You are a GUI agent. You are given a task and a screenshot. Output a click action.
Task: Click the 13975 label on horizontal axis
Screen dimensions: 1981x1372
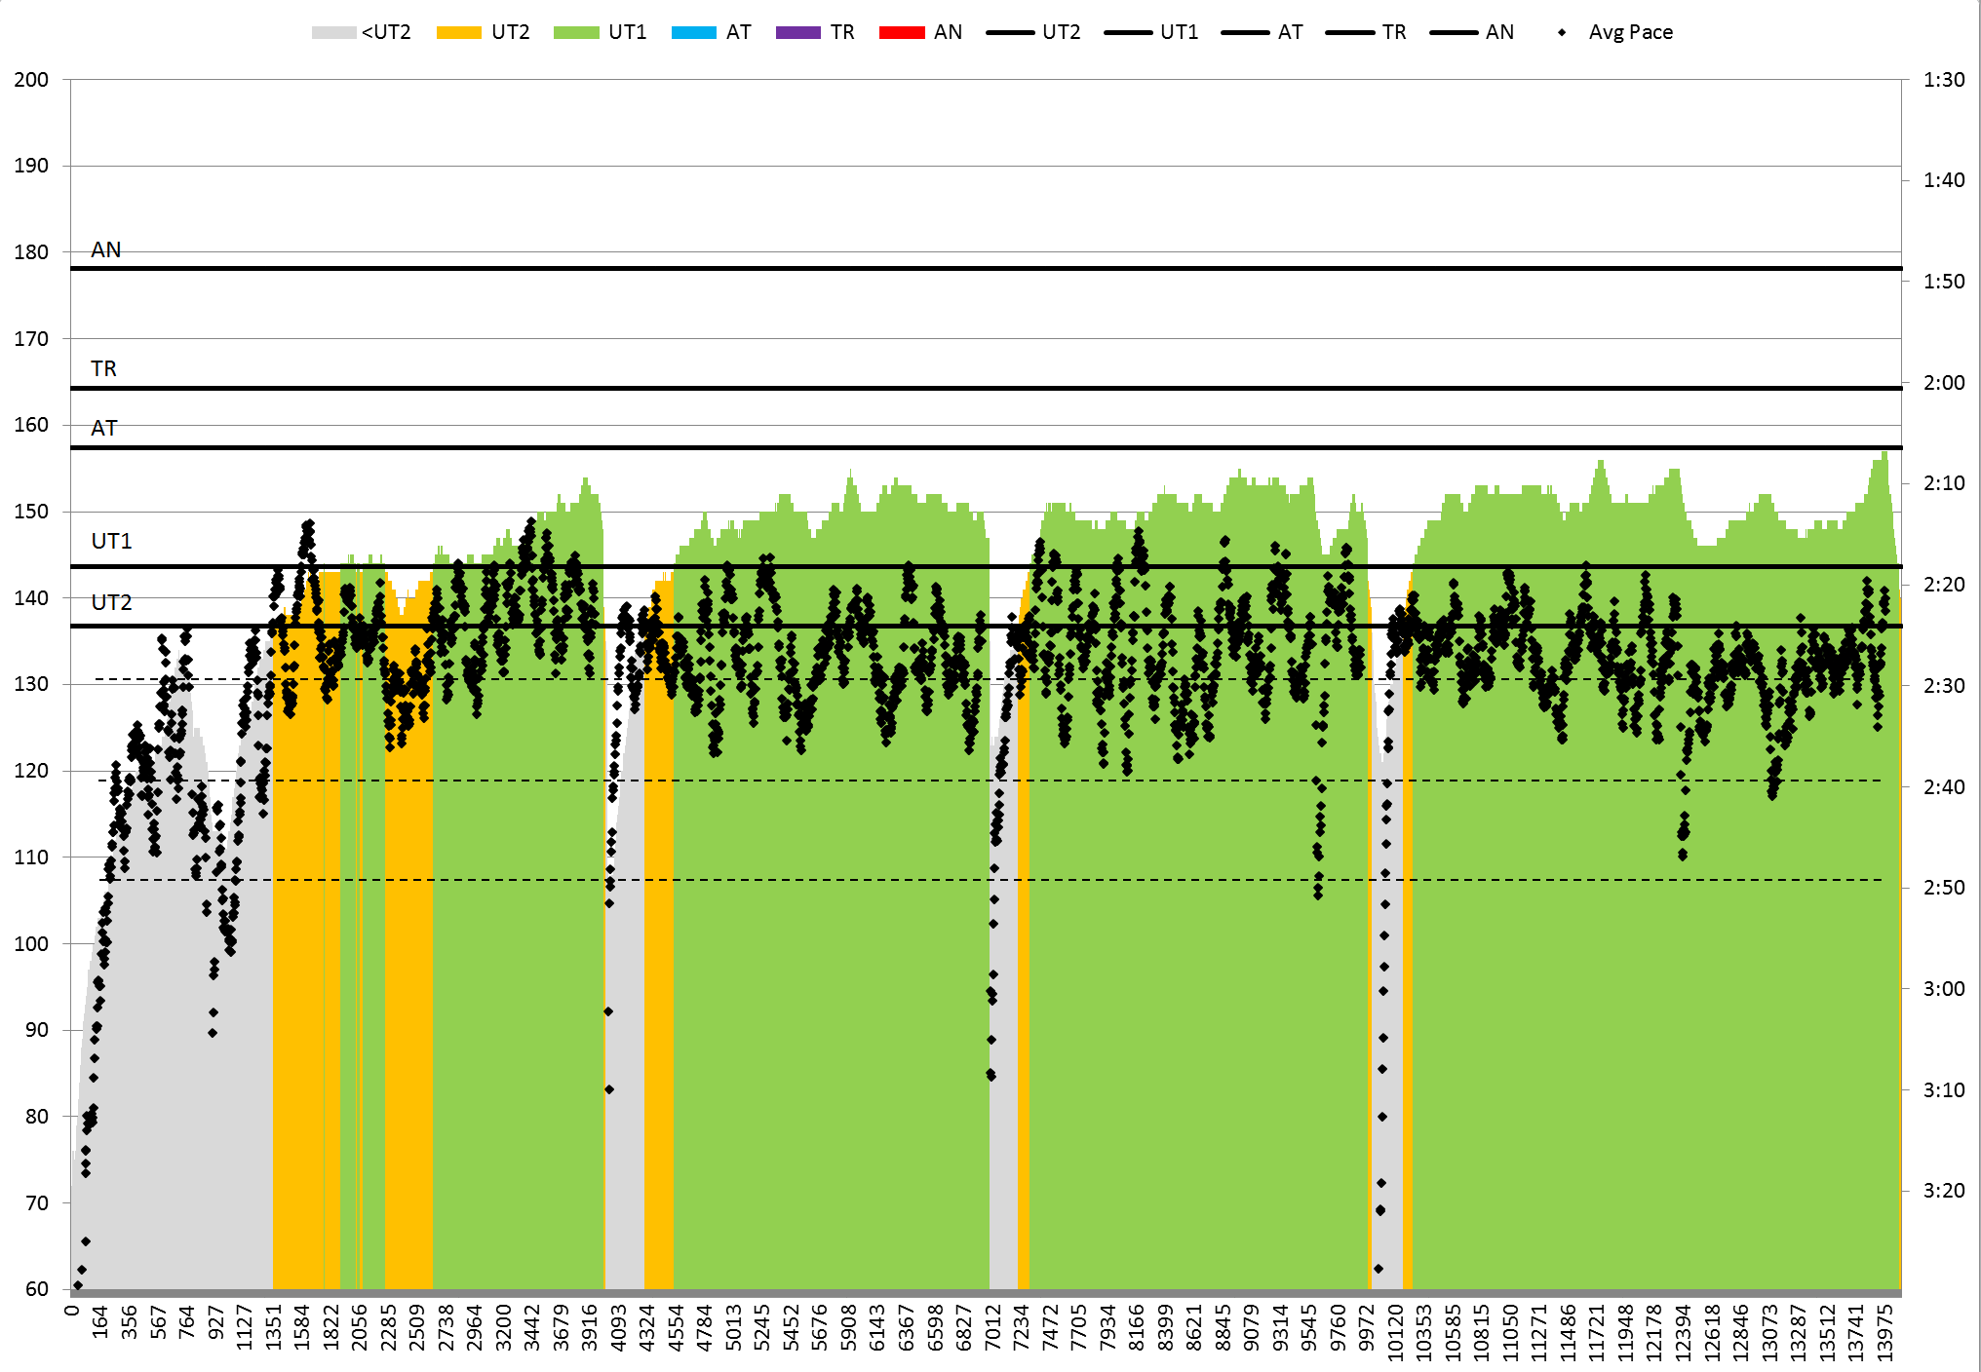click(1885, 1332)
